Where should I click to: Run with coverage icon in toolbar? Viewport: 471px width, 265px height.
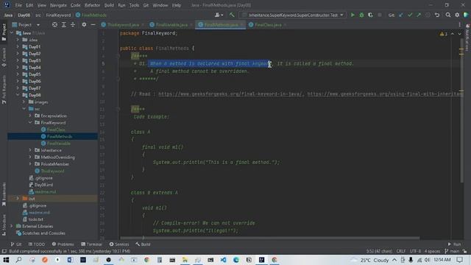(x=371, y=15)
